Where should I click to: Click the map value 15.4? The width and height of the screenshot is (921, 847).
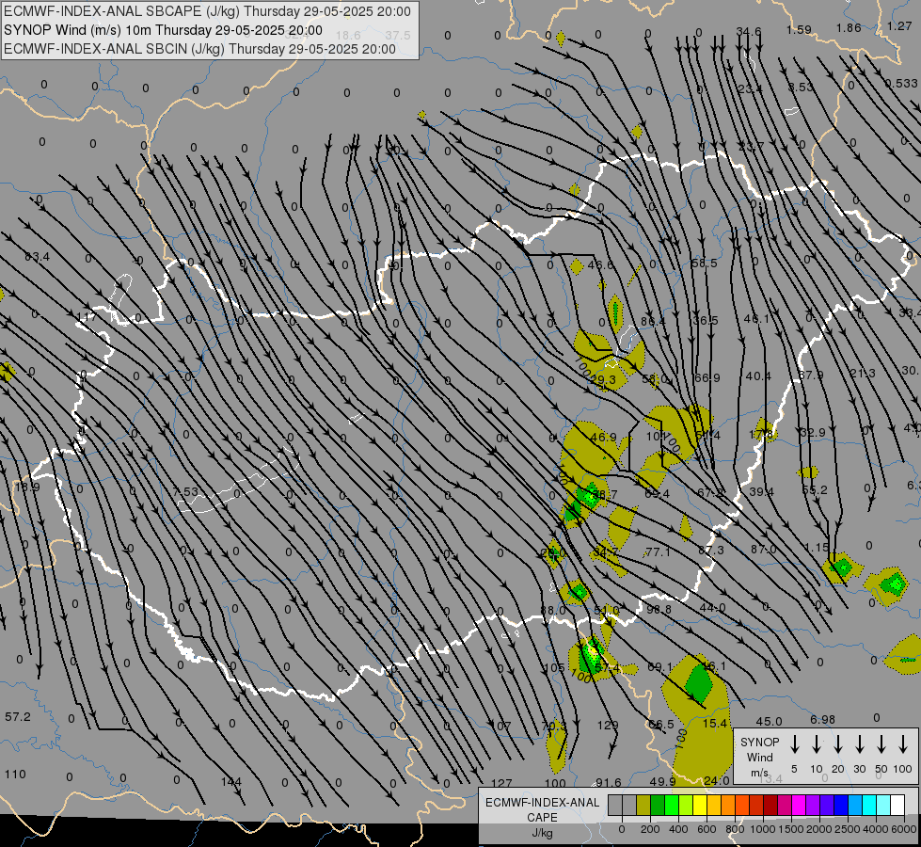715,724
